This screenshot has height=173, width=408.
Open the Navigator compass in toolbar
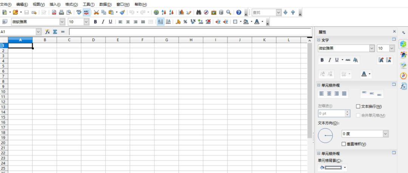point(206,12)
